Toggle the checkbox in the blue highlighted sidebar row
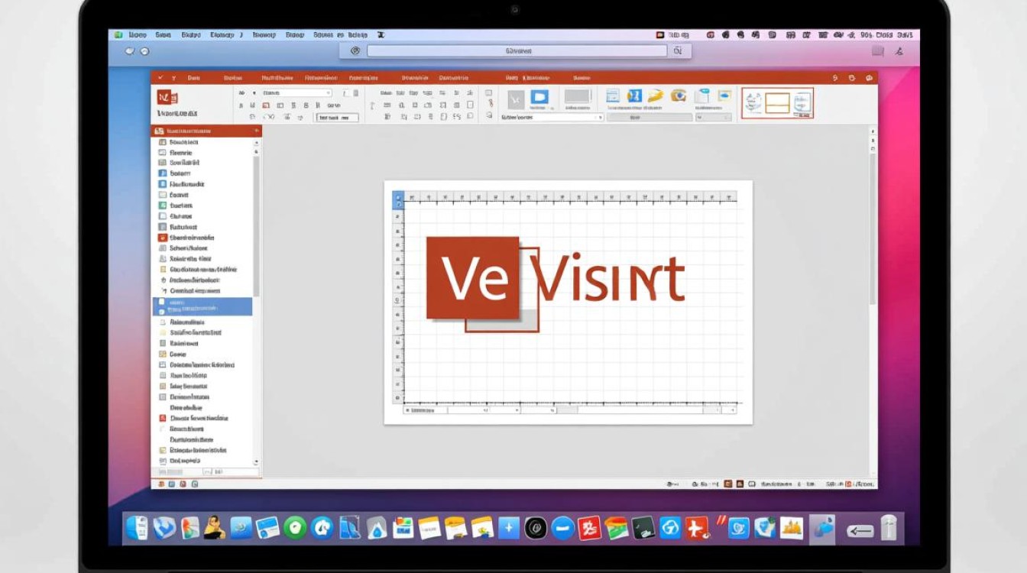The height and width of the screenshot is (573, 1027). [161, 312]
